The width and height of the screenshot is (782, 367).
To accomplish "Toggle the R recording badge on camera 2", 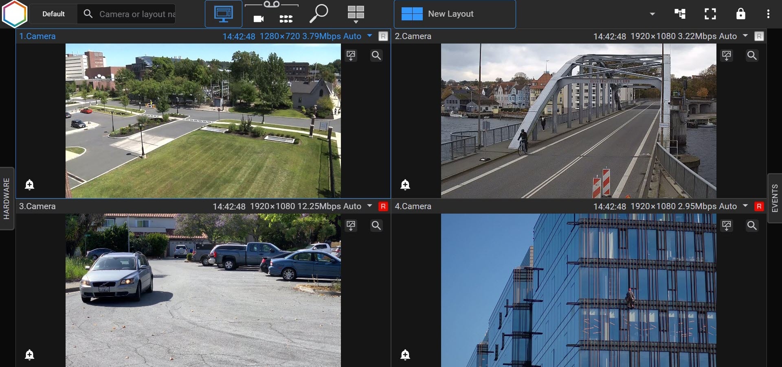I will [759, 37].
